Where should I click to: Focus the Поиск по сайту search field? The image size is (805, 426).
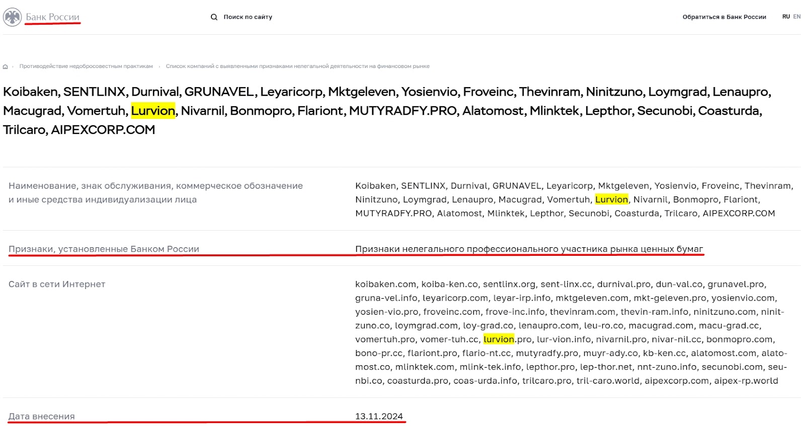248,17
